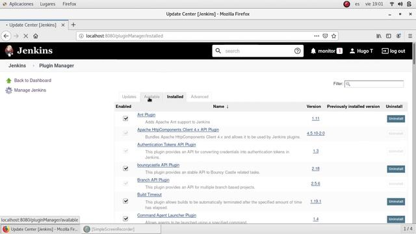Click the Jenkins butler logo icon
Viewport: 416px width, 234px height.
pyautogui.click(x=9, y=51)
